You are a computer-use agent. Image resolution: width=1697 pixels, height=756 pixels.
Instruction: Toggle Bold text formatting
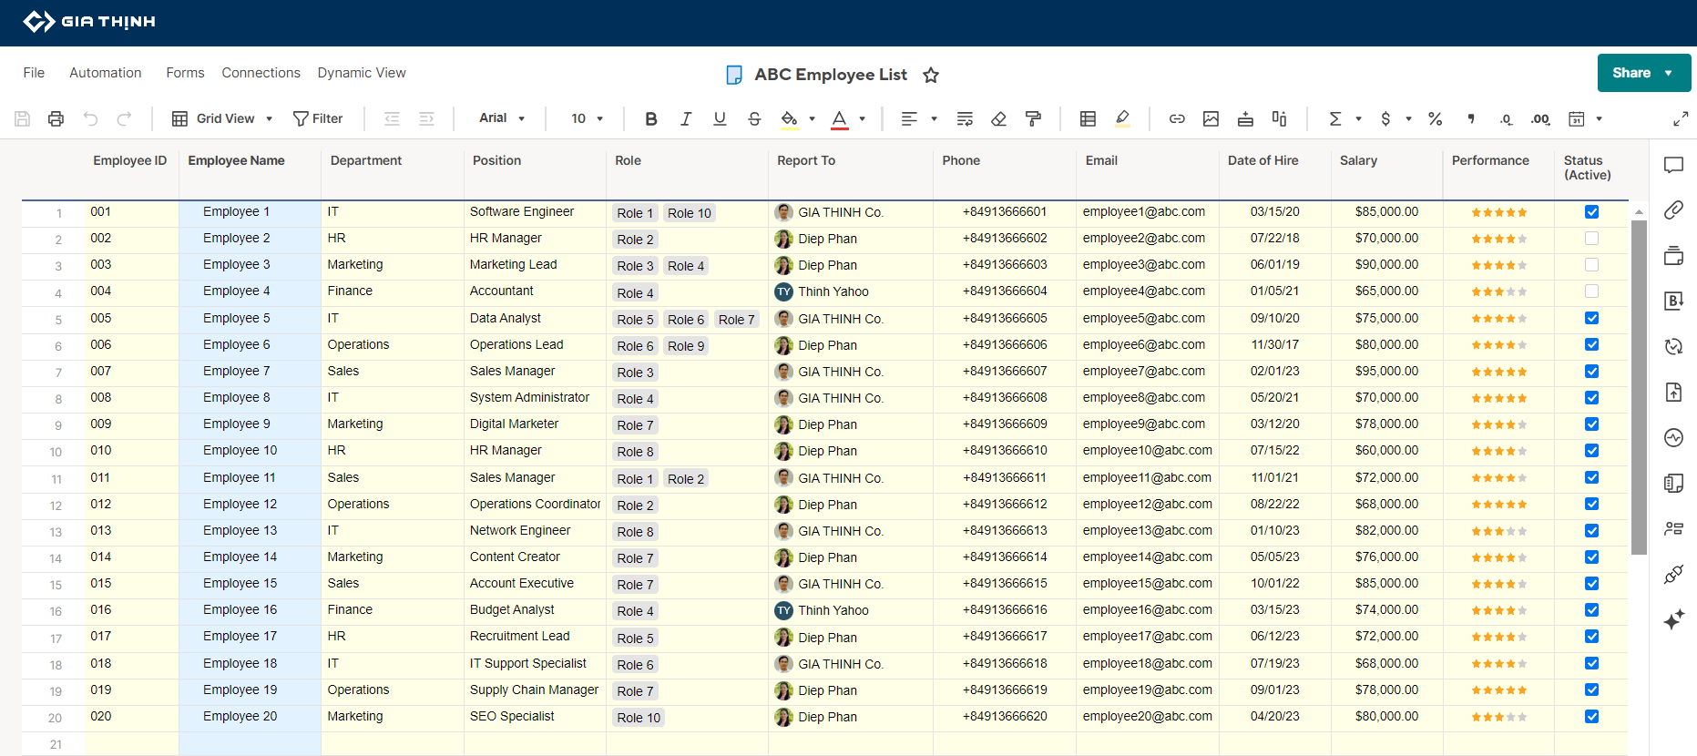650,118
